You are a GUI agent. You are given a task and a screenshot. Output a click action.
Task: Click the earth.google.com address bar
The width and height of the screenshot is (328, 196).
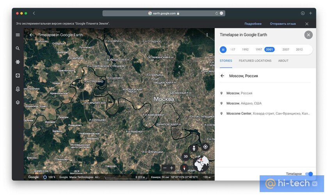coord(164,13)
